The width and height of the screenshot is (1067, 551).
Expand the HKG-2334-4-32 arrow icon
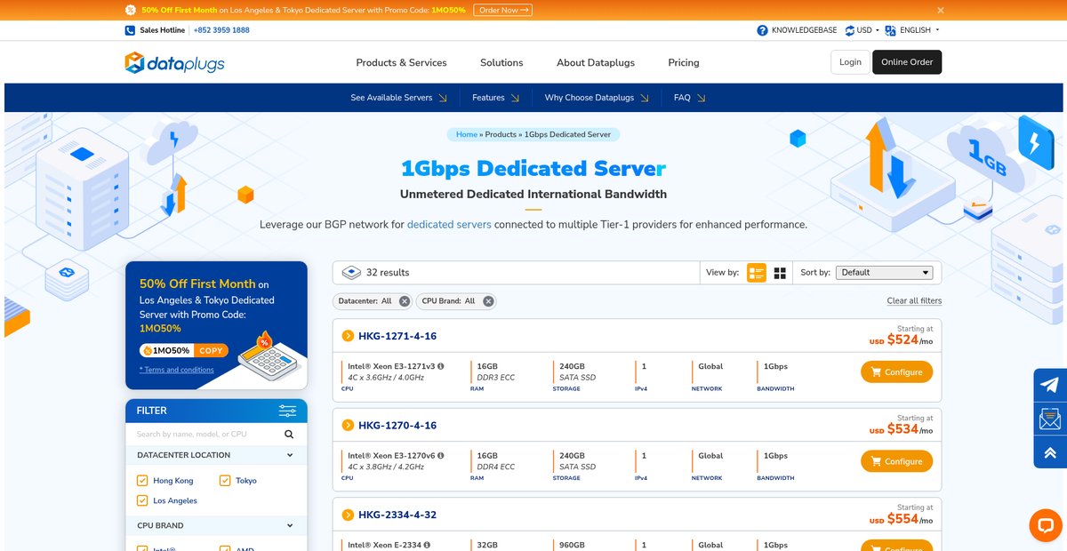tap(348, 515)
